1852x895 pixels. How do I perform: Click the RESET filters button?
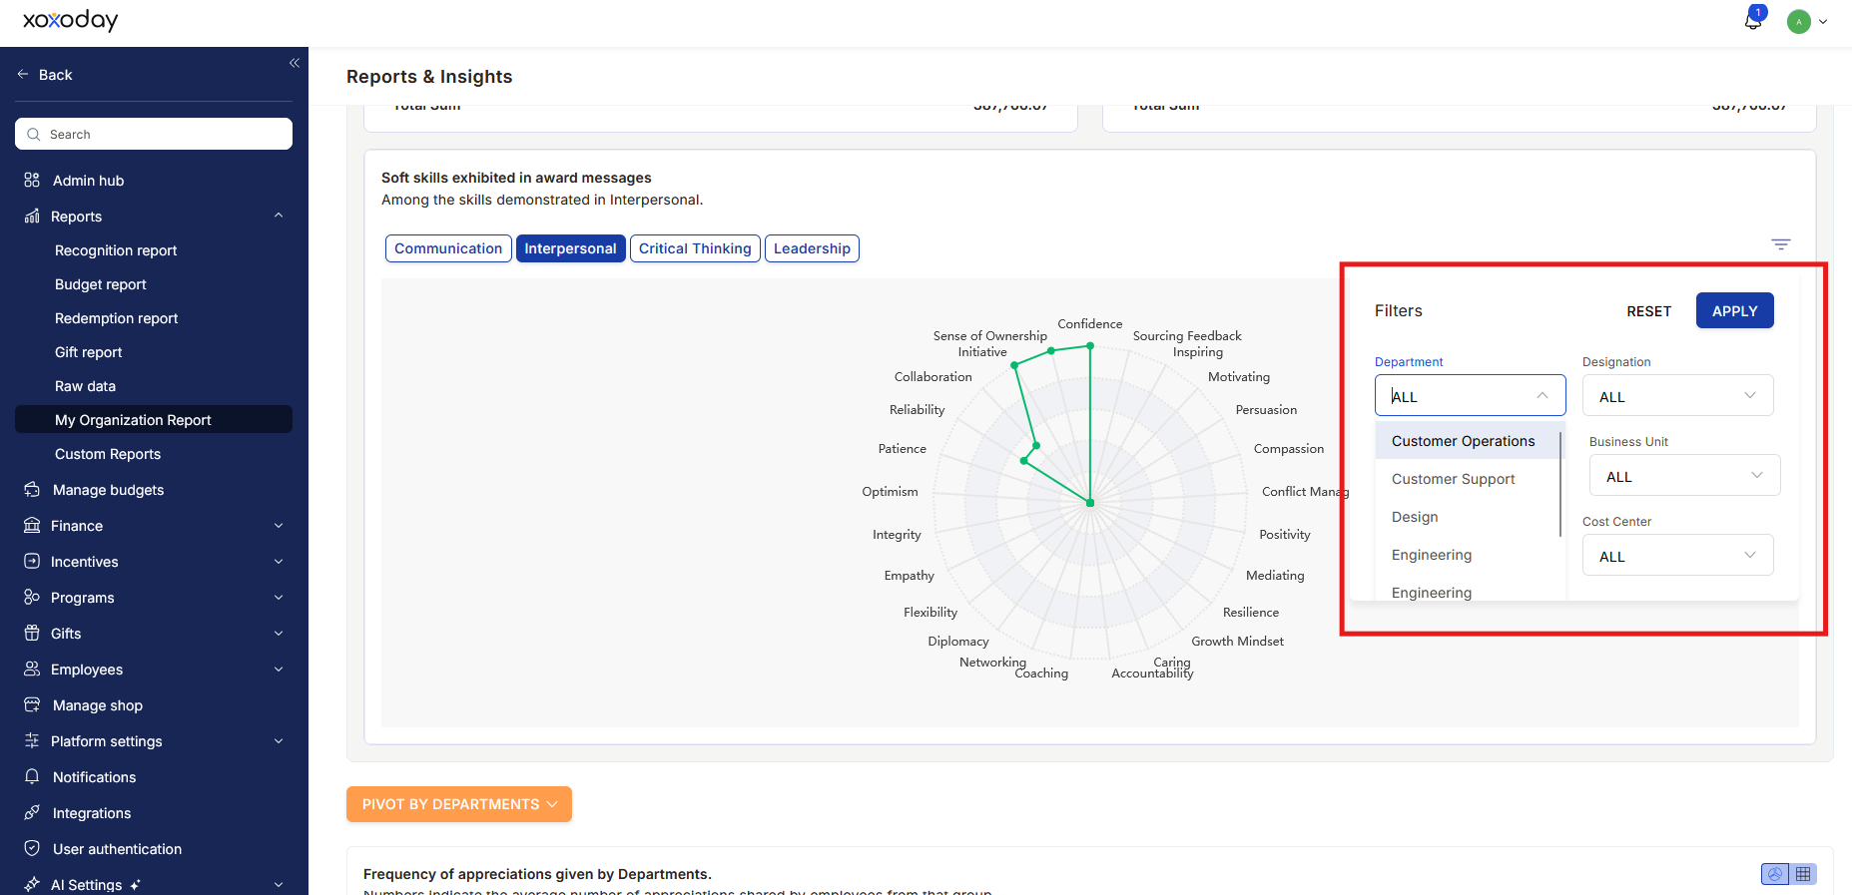(1649, 311)
